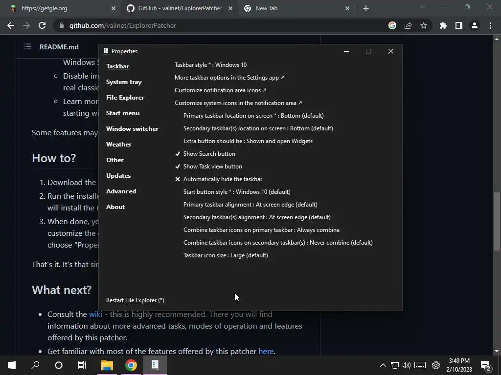501x375 pixels.
Task: Bookmark this page with the star icon
Action: click(424, 25)
